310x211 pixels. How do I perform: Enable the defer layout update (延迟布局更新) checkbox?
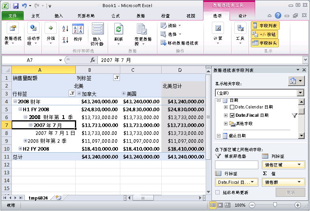click(217, 192)
